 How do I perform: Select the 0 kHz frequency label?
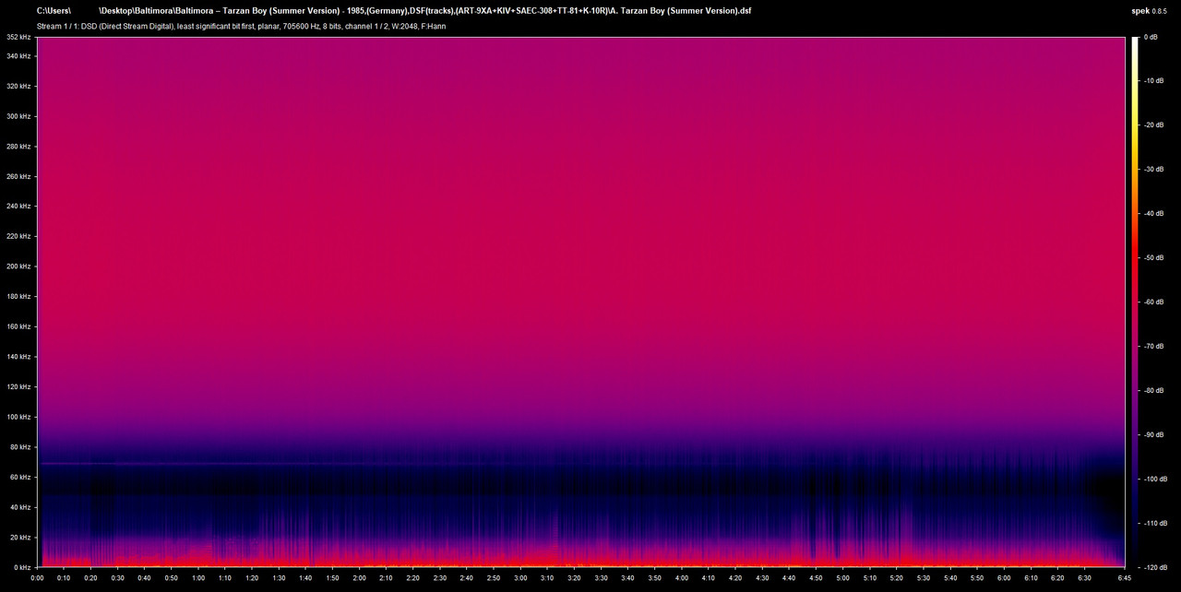tap(23, 566)
